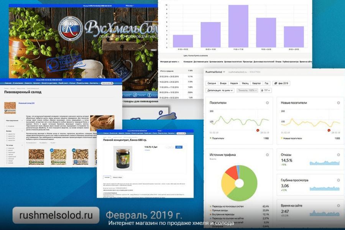Viewport: 345px width, 230px height.
Task: Click the malt category thumbnail image
Action: pos(10,108)
